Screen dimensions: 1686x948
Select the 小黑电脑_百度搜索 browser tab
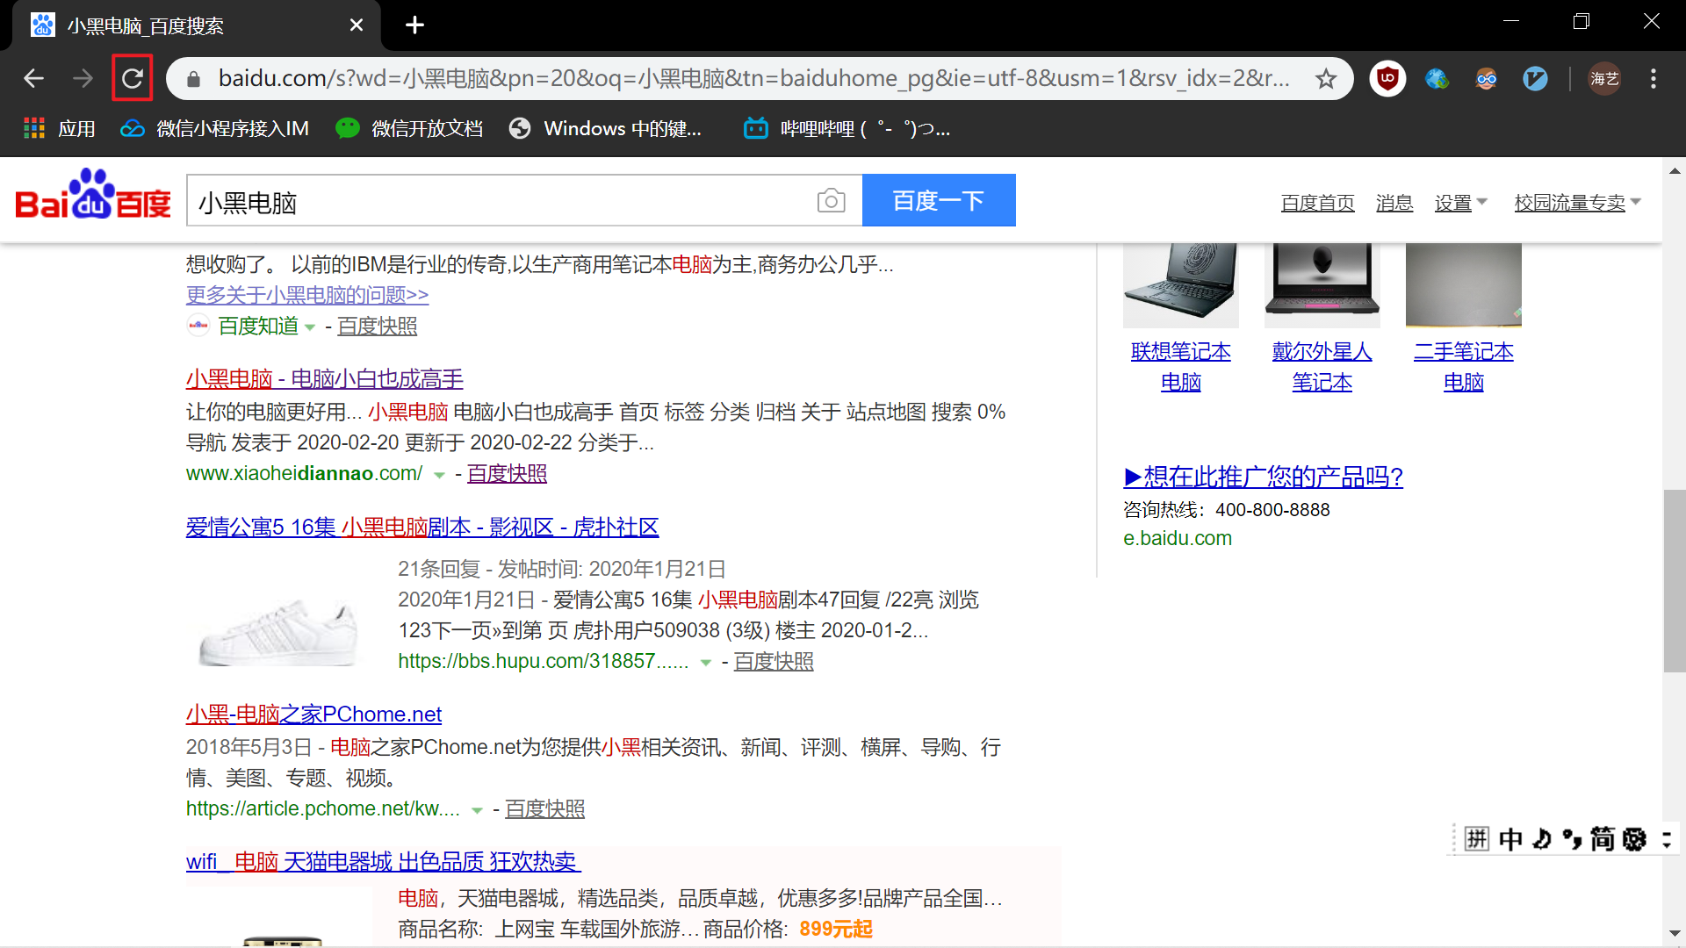pos(176,25)
